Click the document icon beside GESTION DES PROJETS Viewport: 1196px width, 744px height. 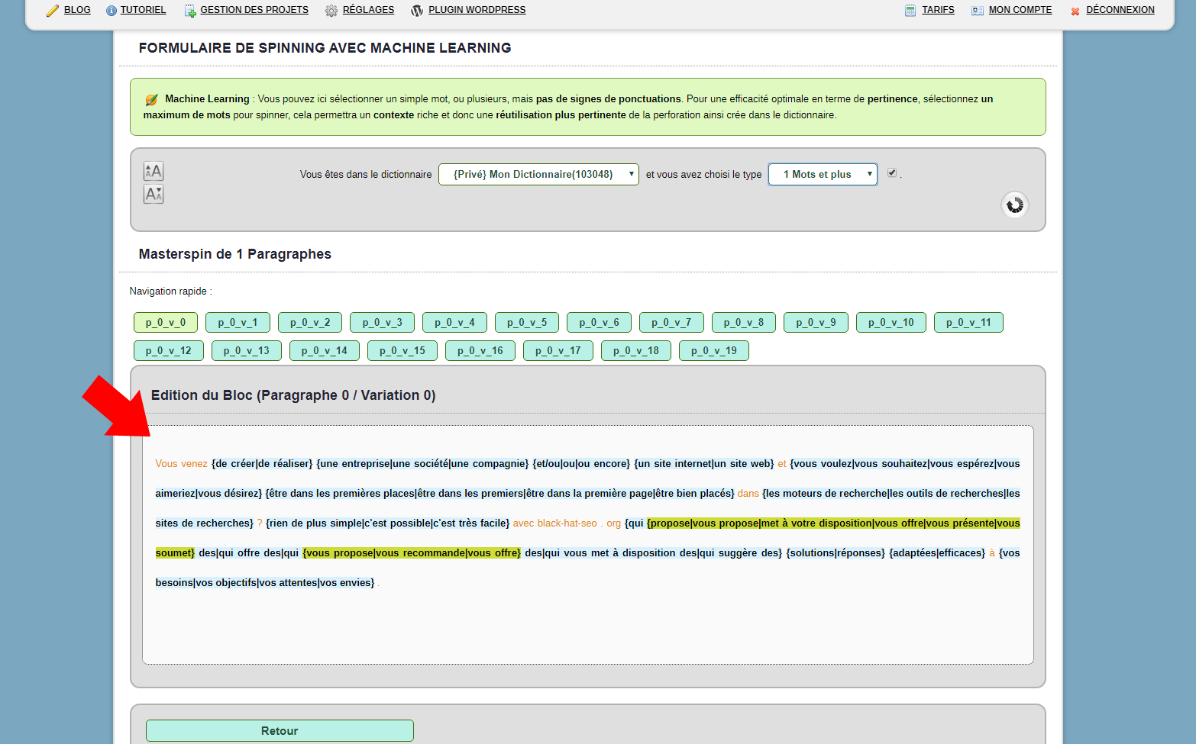pos(190,11)
